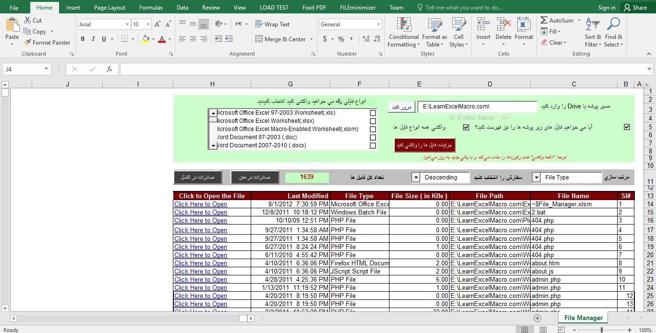Apply comma style number format
Screen dimensions: 656x333
click(x=352, y=39)
